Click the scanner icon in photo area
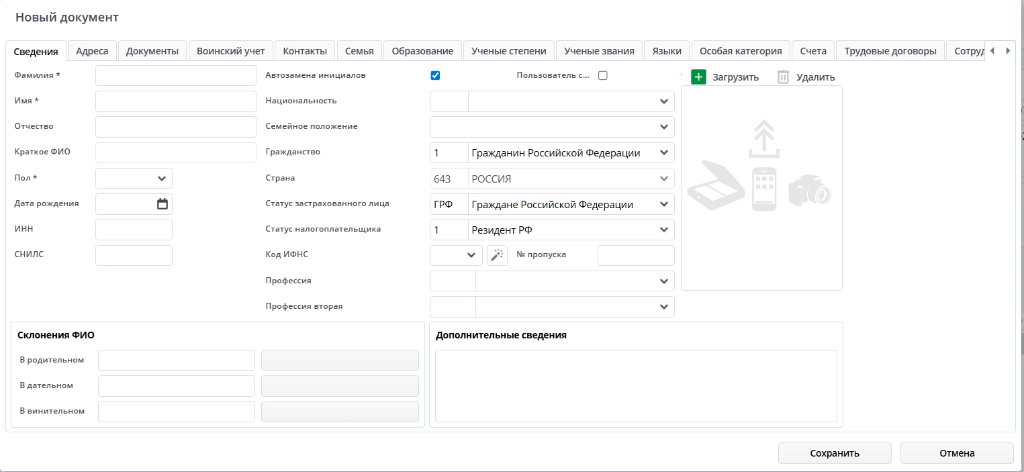Image resolution: width=1024 pixels, height=472 pixels. pyautogui.click(x=715, y=185)
